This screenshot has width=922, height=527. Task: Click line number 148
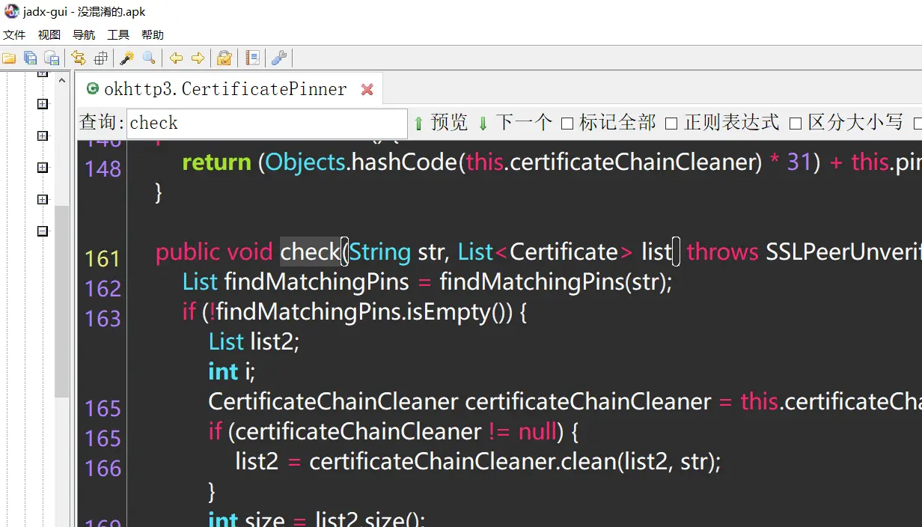coord(103,169)
